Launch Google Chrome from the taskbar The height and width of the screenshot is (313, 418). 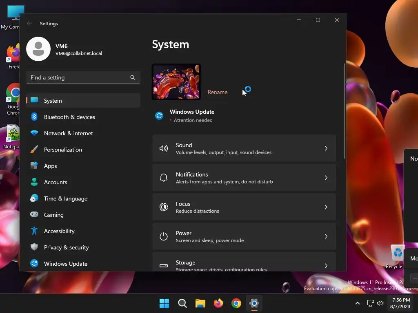click(236, 303)
